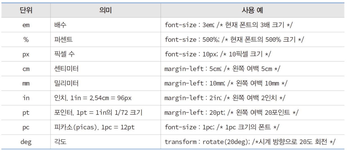347x151 pixels.
Task: Select the 'em' unit cell
Action: (26, 25)
